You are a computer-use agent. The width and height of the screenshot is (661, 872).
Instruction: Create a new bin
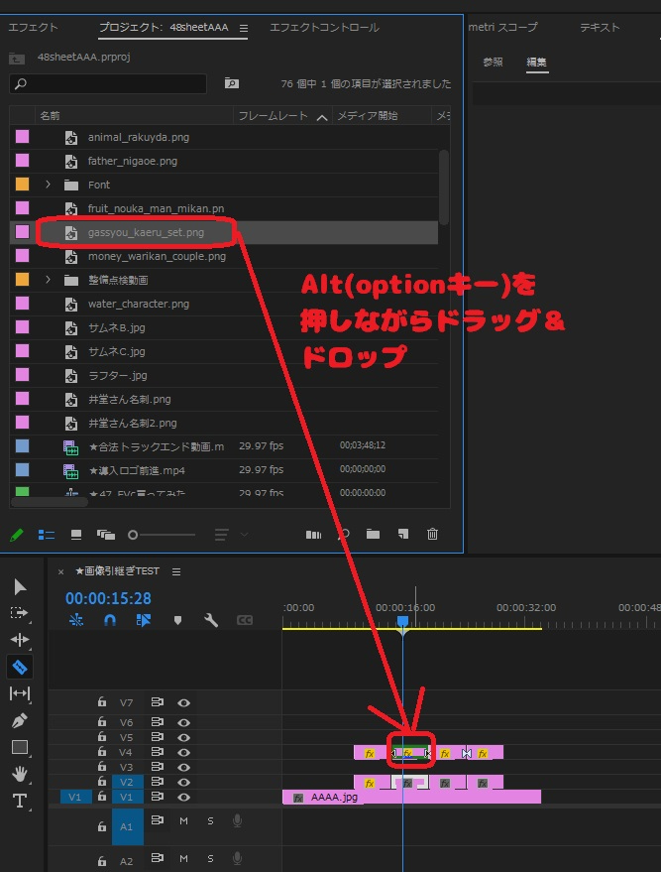click(373, 534)
